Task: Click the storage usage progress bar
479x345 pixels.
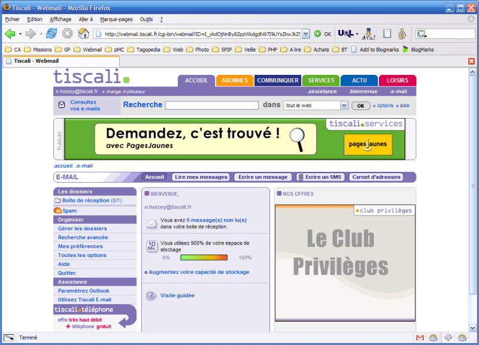Action: (x=204, y=258)
